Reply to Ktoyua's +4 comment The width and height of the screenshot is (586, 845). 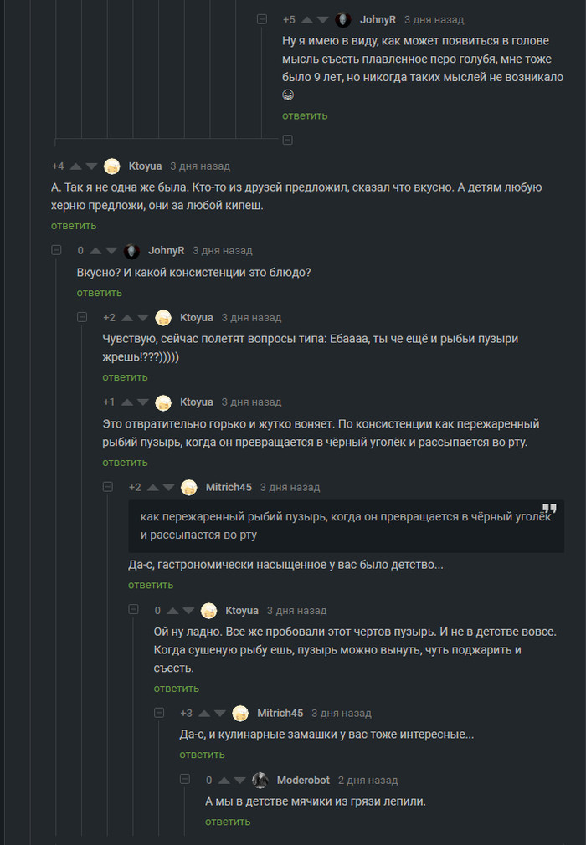[x=74, y=226]
